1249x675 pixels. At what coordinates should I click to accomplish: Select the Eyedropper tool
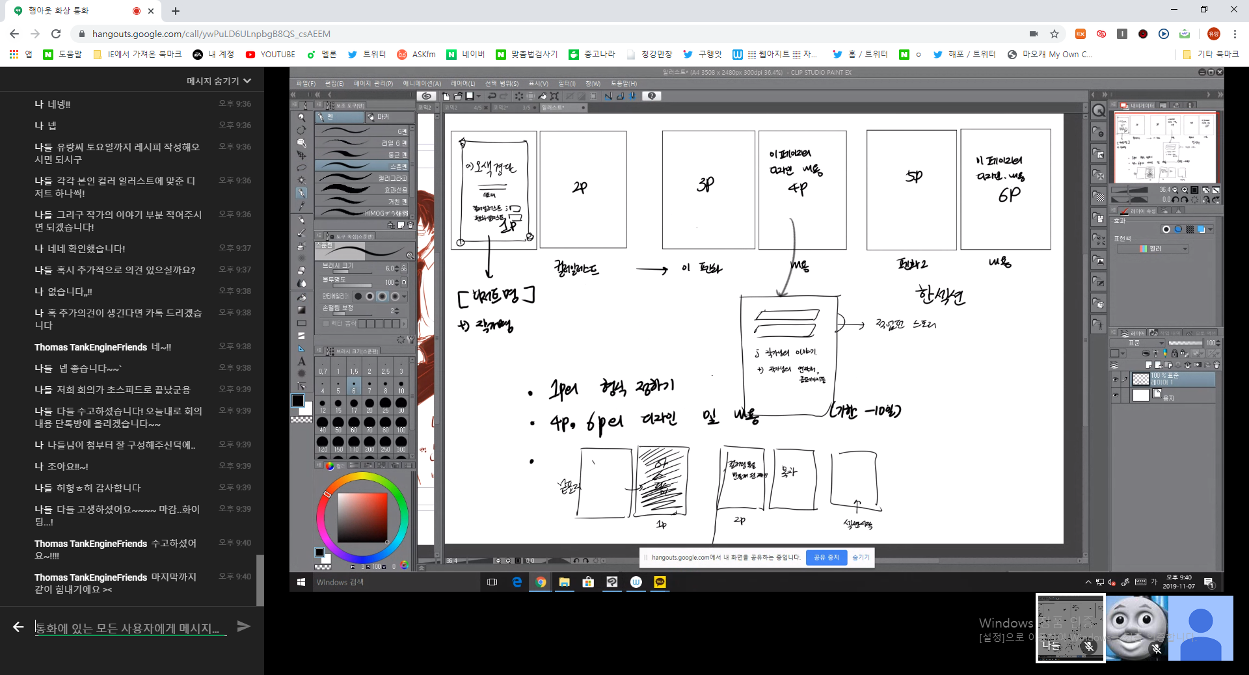(x=301, y=205)
